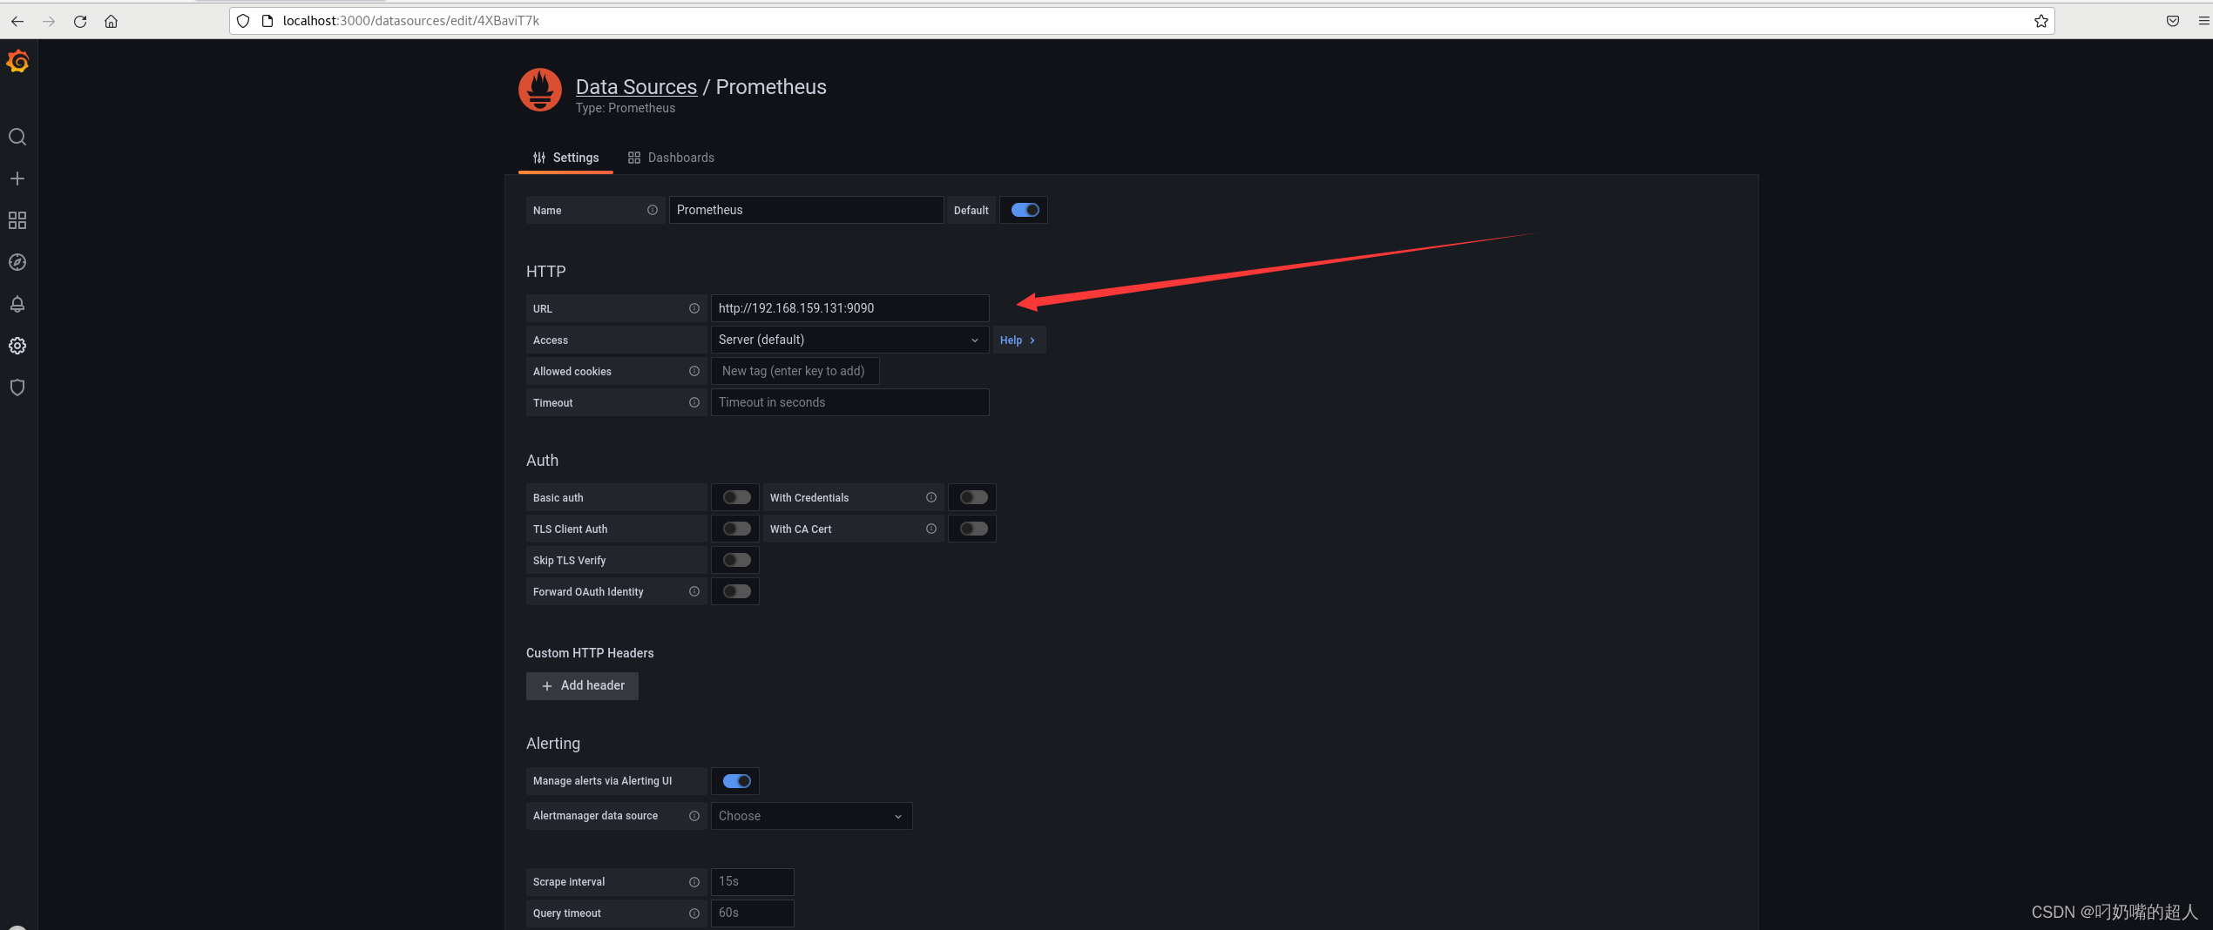
Task: Open the Server Admin shield icon
Action: click(17, 387)
